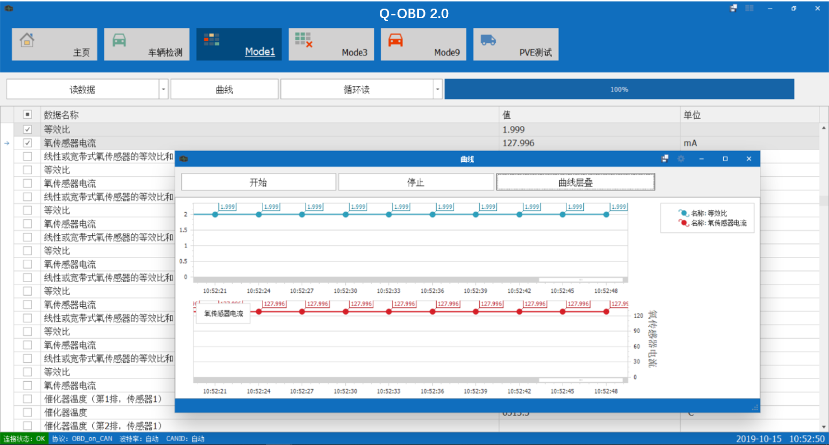Click the 值 column header

[590, 115]
